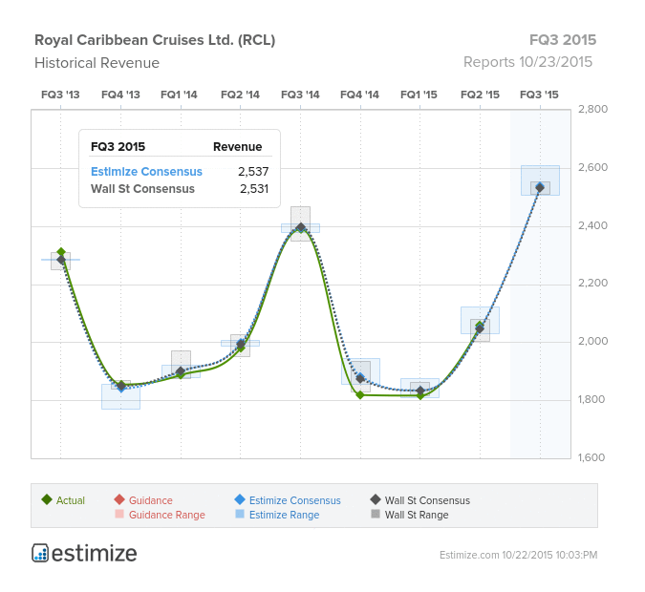This screenshot has width=645, height=592.
Task: Click the FQ3 '13 green Actual data point
Action: tap(61, 252)
